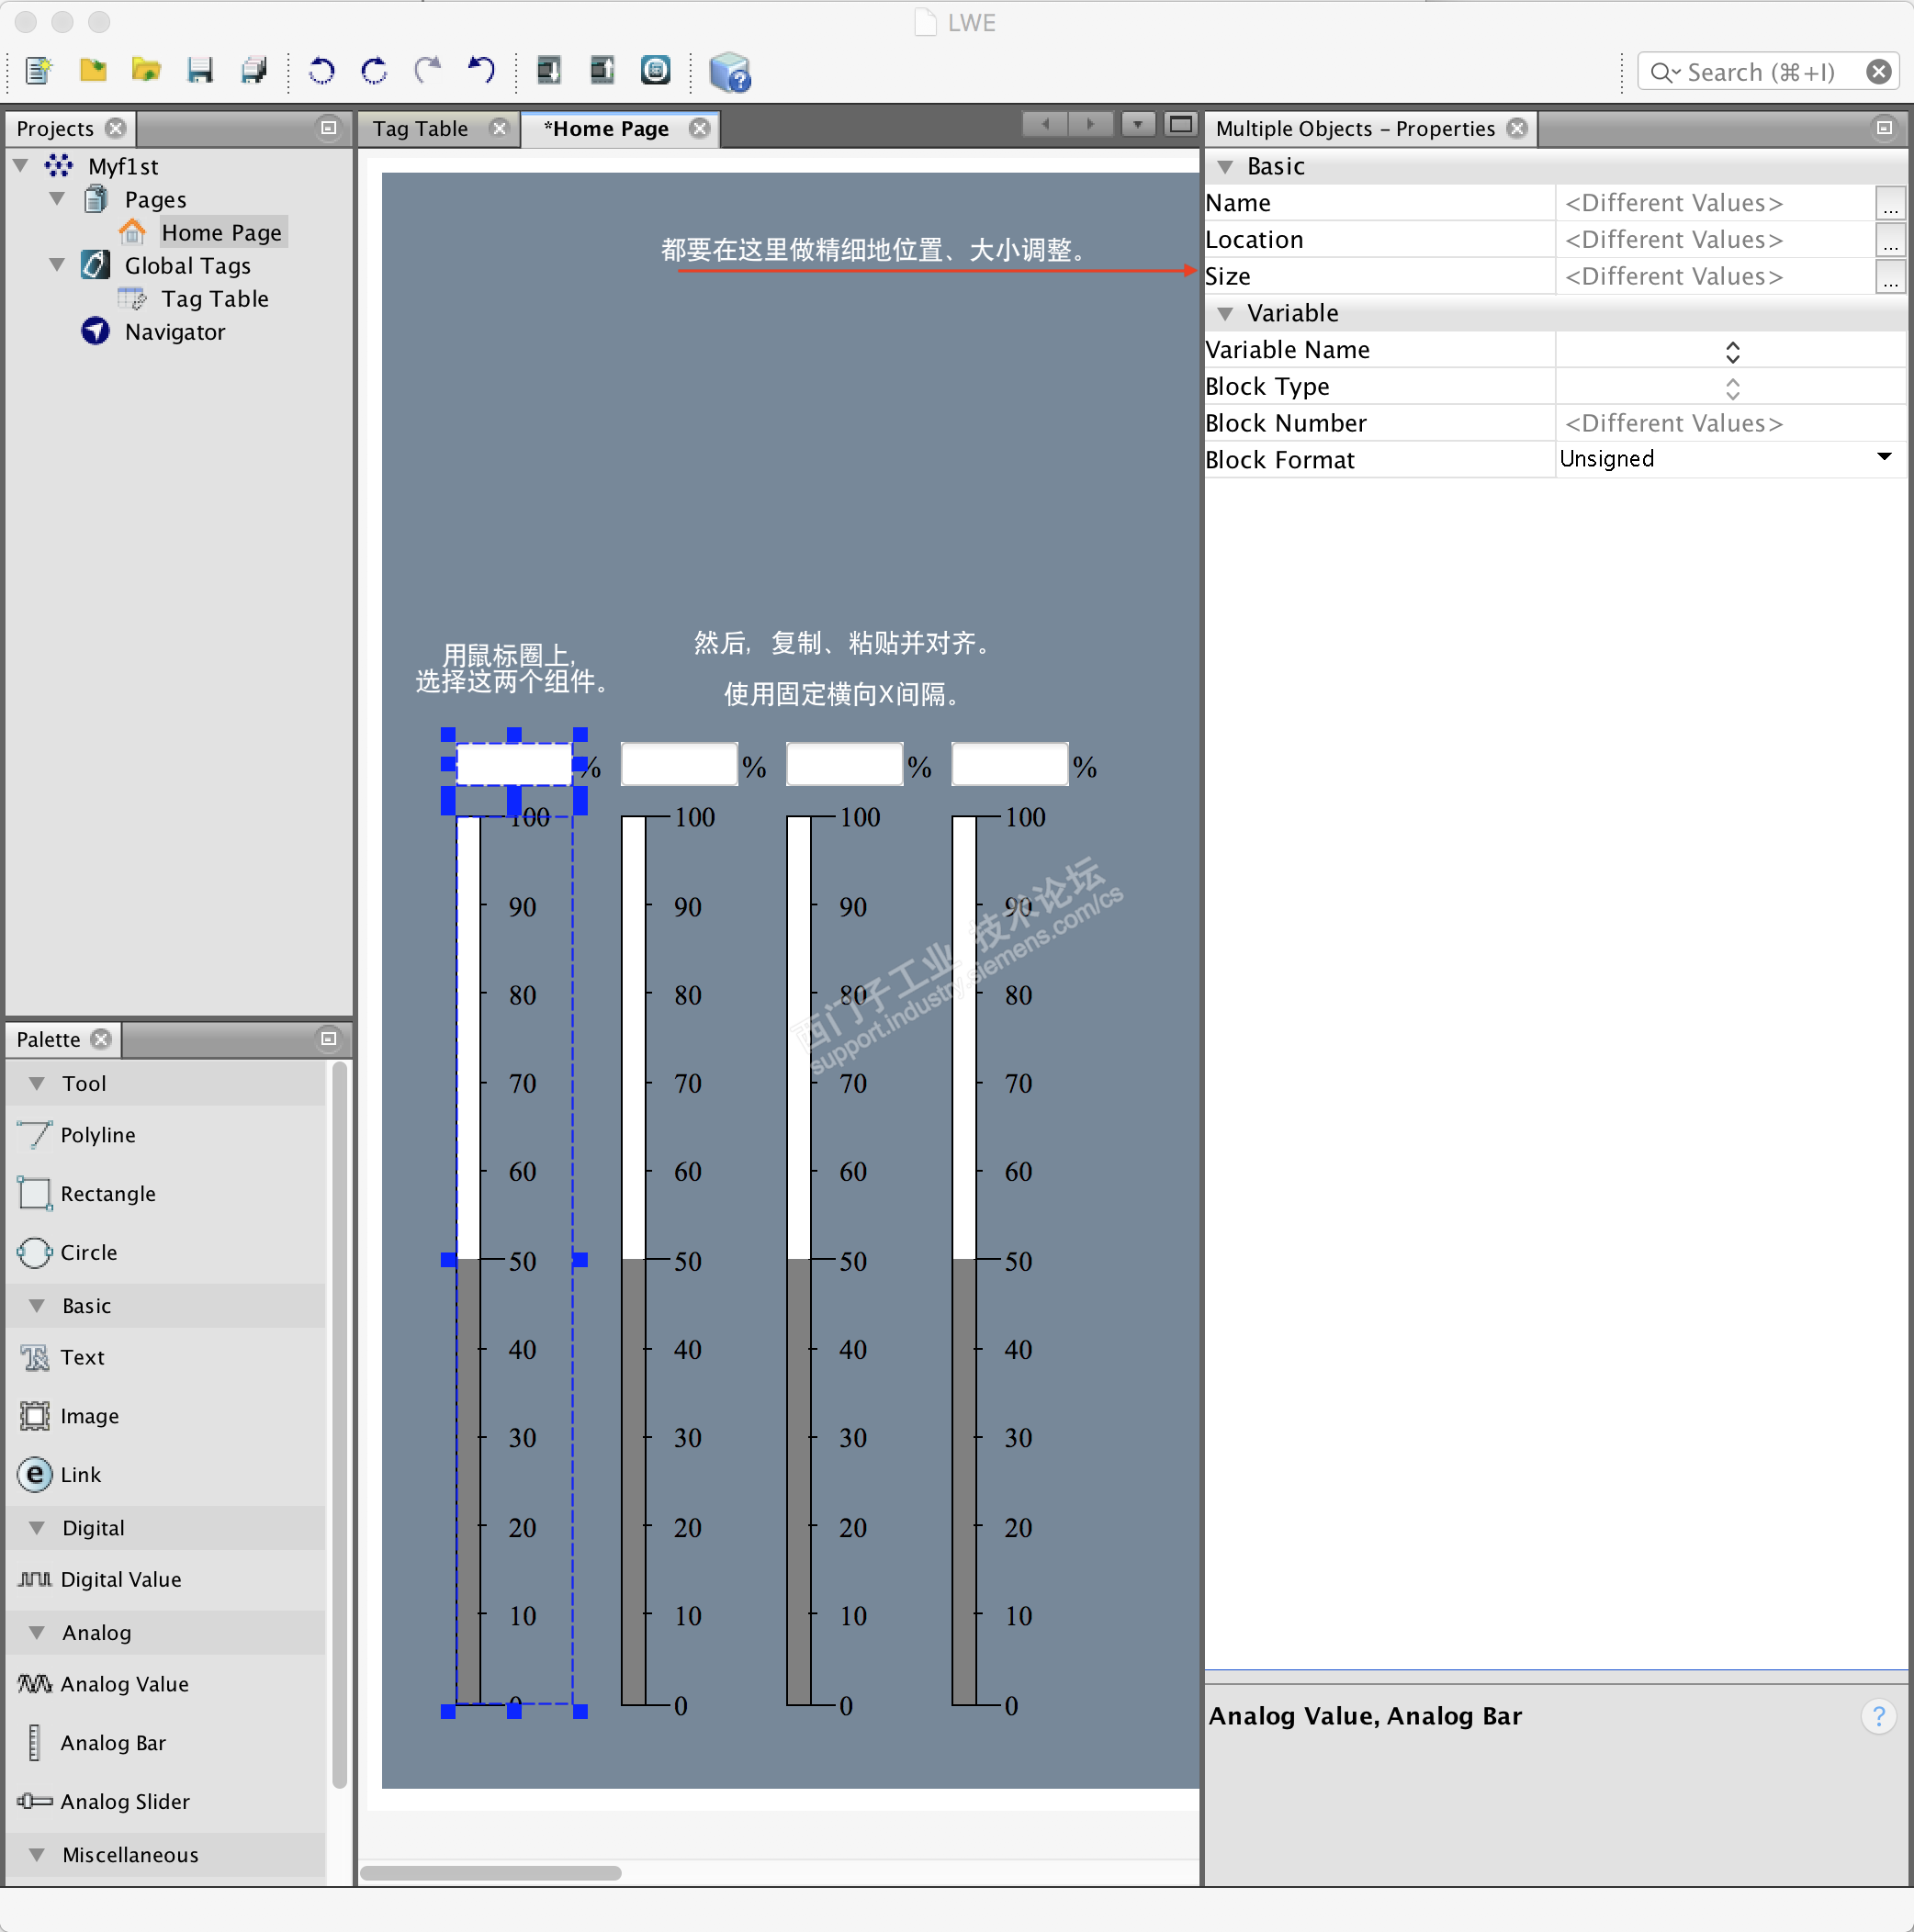Collapse the Global Tags tree node
Image resolution: width=1914 pixels, height=1932 pixels.
click(57, 266)
